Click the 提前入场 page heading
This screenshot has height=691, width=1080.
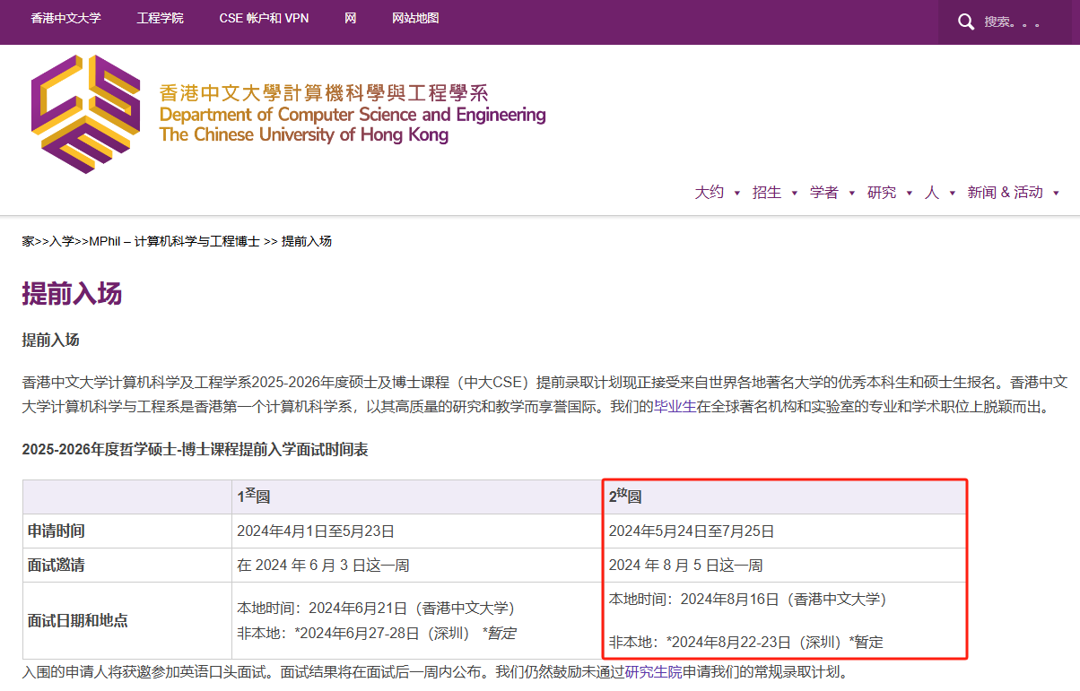[72, 294]
